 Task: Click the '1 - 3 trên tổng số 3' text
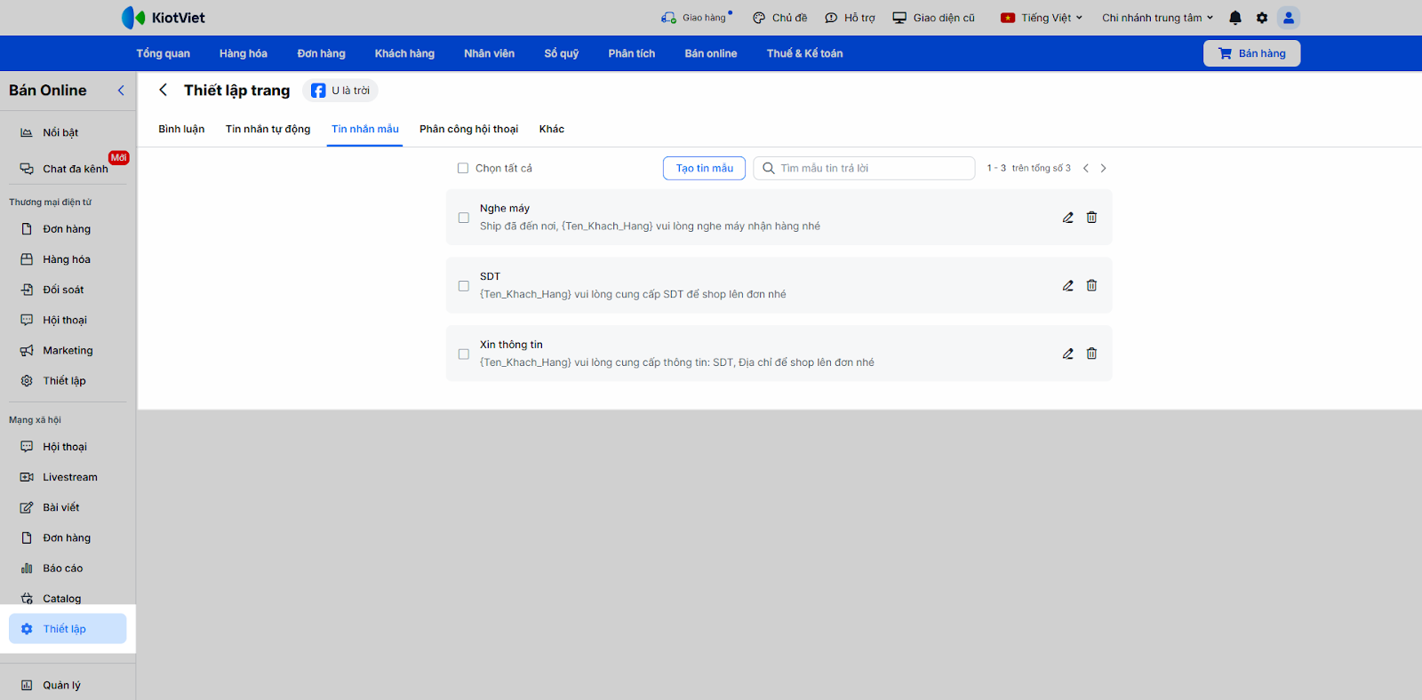click(1028, 168)
